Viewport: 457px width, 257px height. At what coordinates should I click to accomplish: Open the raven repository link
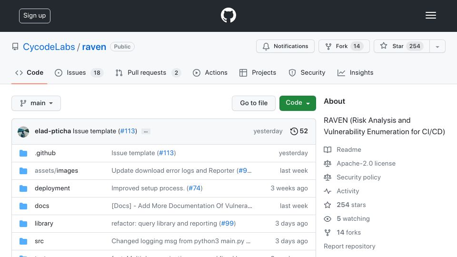[94, 47]
